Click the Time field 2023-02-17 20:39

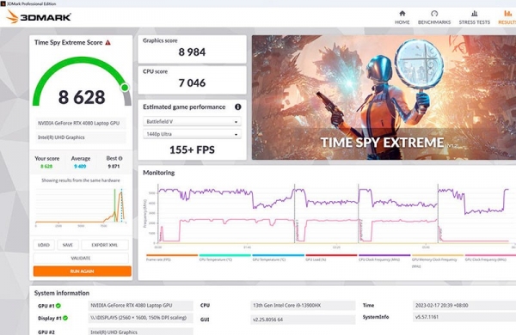pos(464,306)
